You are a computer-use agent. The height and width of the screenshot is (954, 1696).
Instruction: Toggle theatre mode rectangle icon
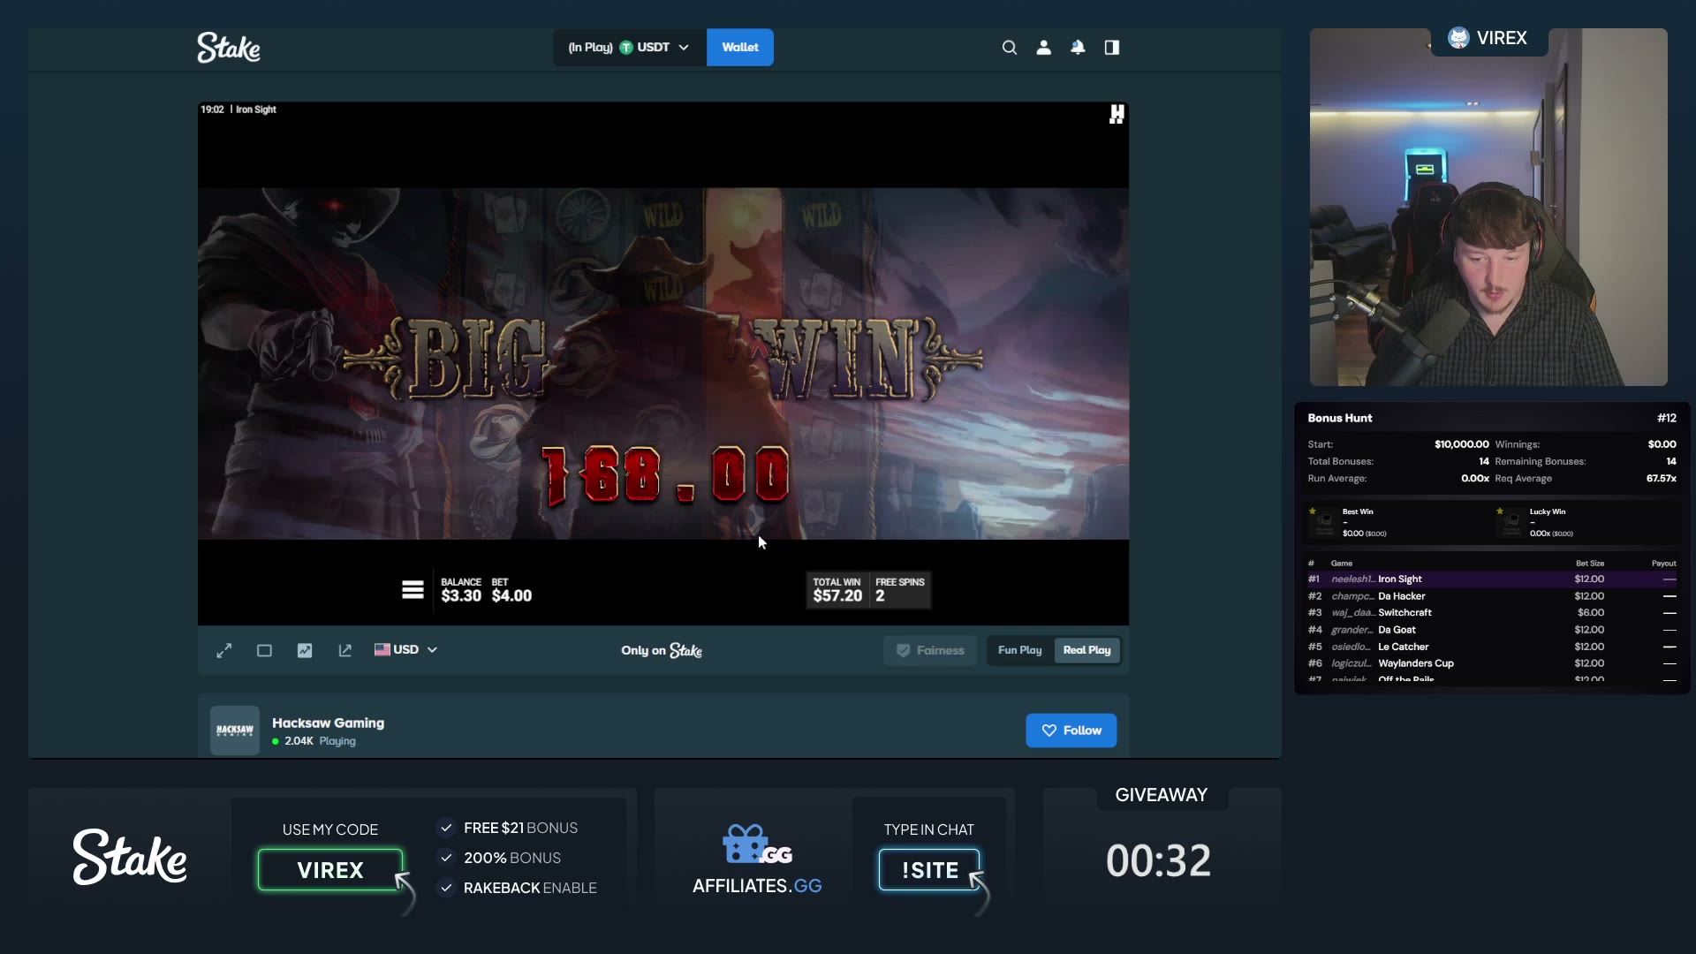[x=264, y=650]
